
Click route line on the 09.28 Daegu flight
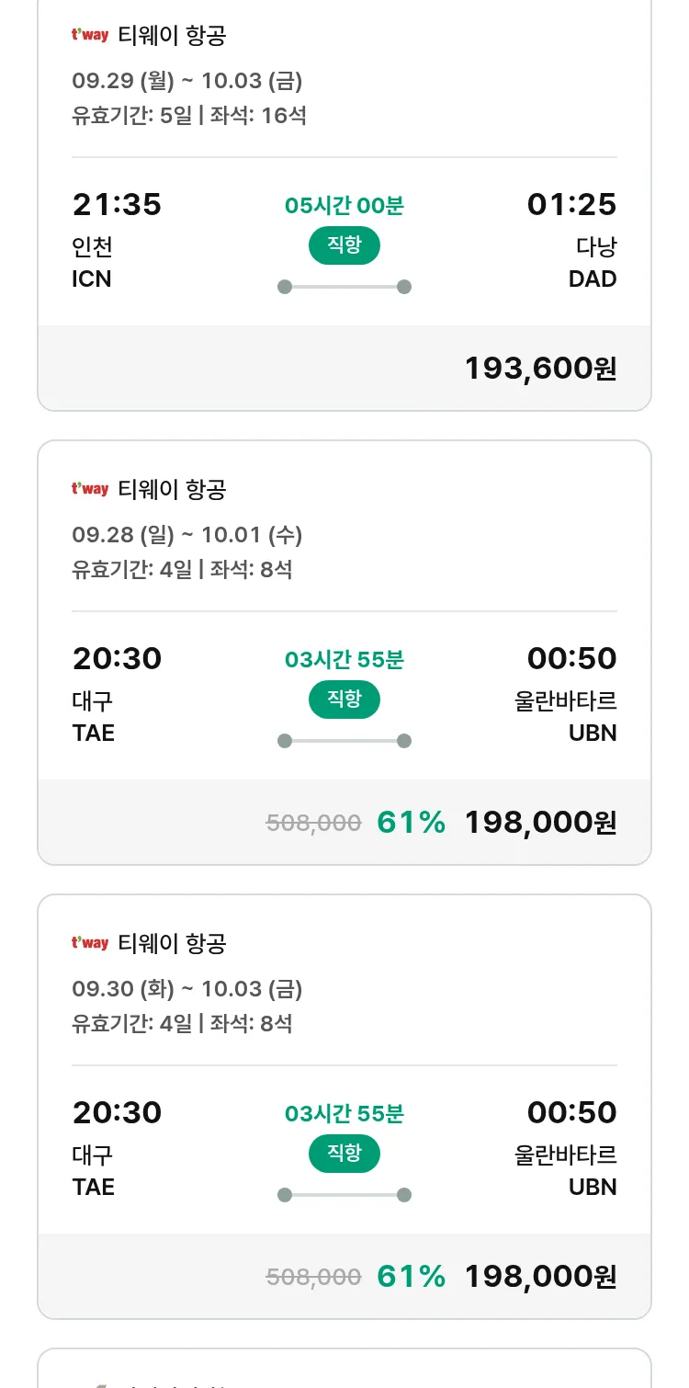[x=344, y=741]
